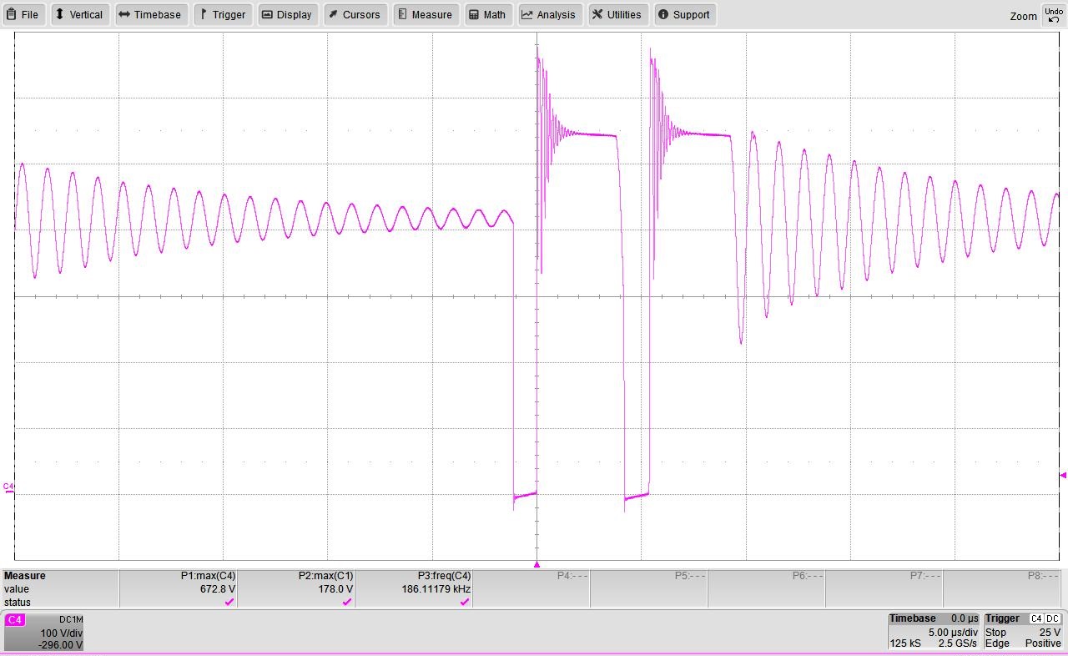Click the P1 status checkmark
Screen dimensions: 1068x656
pos(229,602)
